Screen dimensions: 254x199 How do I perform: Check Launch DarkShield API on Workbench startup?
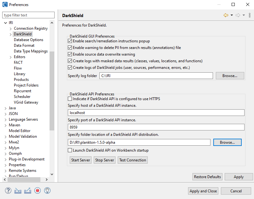click(x=71, y=150)
